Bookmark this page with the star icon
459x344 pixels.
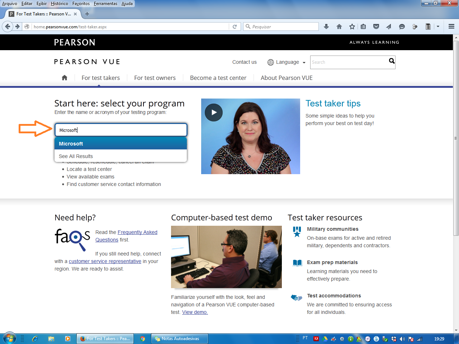(x=352, y=27)
